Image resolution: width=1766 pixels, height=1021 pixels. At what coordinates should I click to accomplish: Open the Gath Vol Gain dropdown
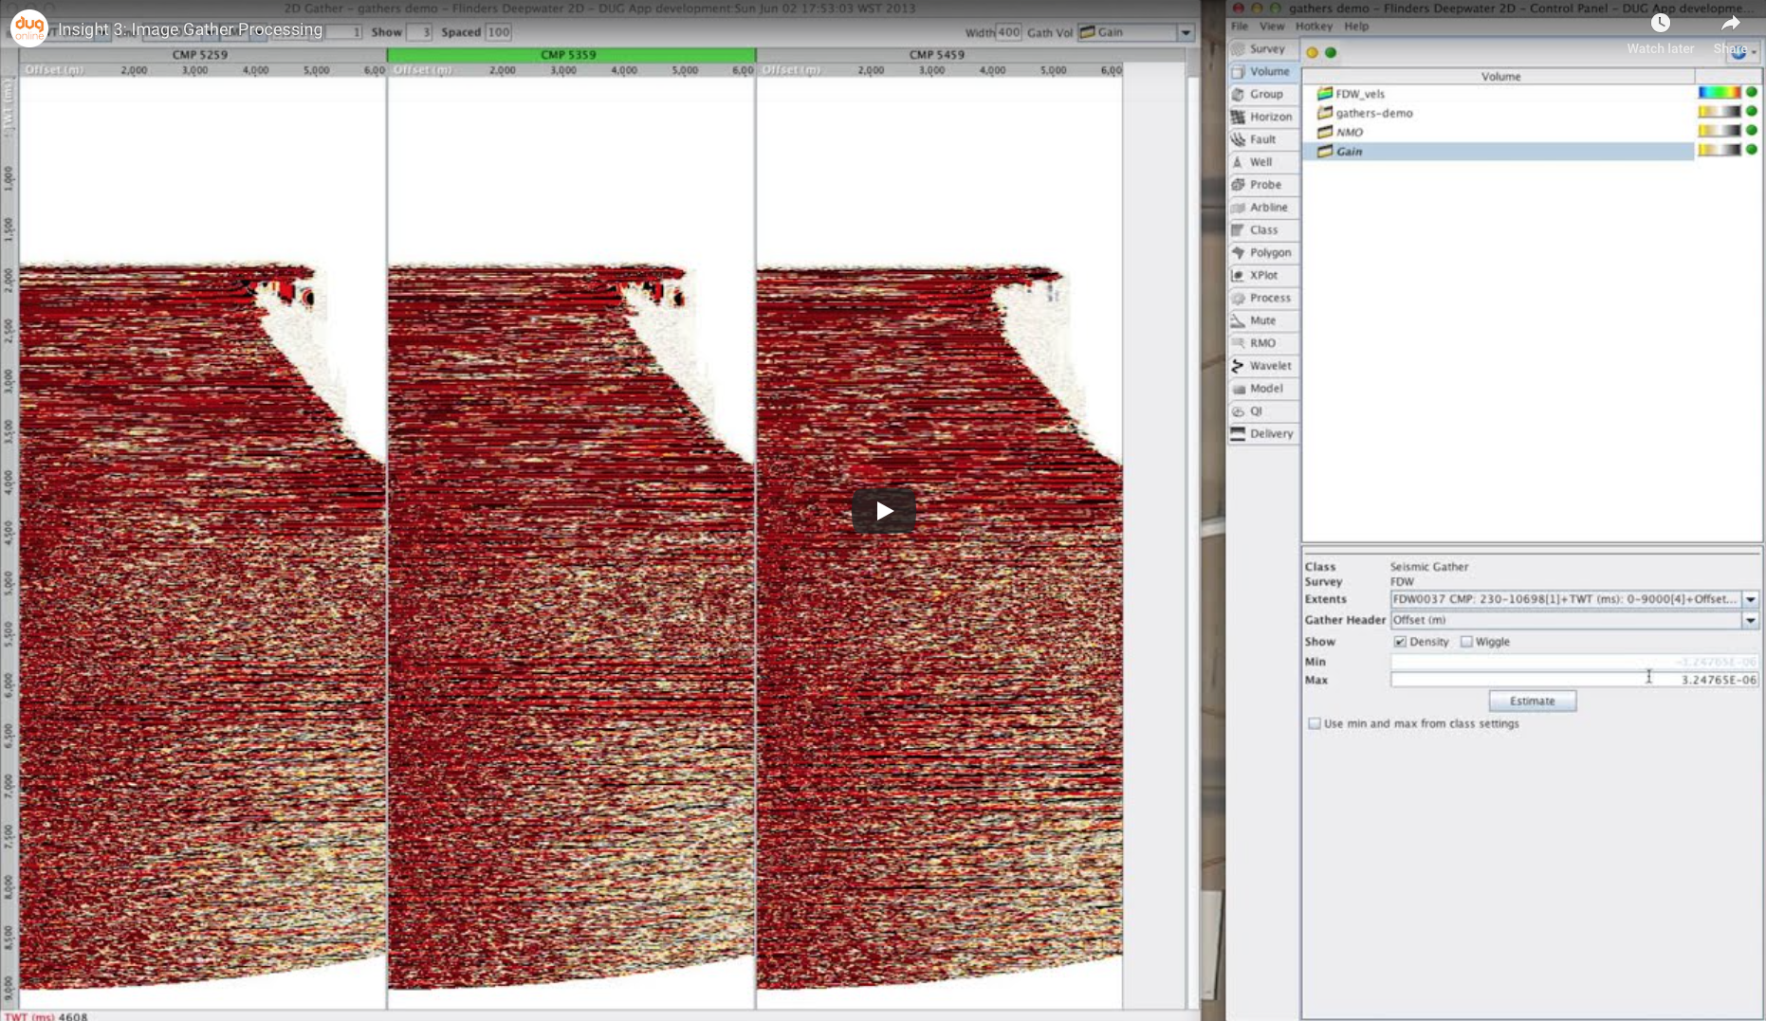tap(1186, 32)
